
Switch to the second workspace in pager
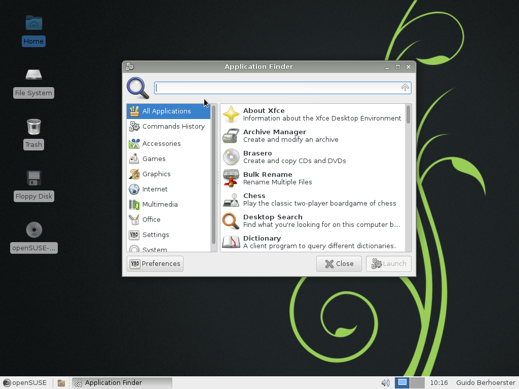pyautogui.click(x=417, y=383)
